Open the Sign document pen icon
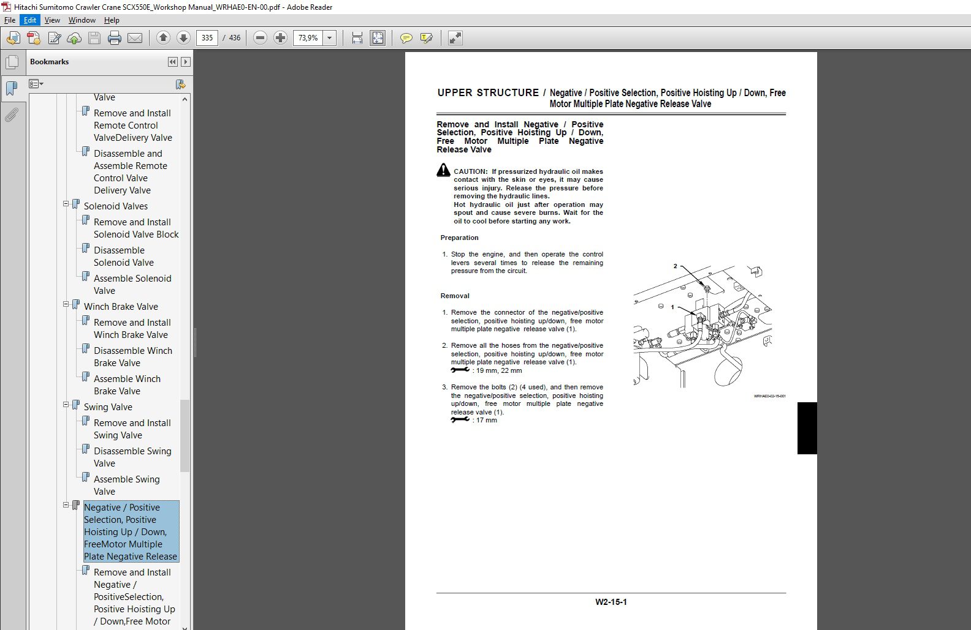The width and height of the screenshot is (971, 630). pyautogui.click(x=54, y=38)
